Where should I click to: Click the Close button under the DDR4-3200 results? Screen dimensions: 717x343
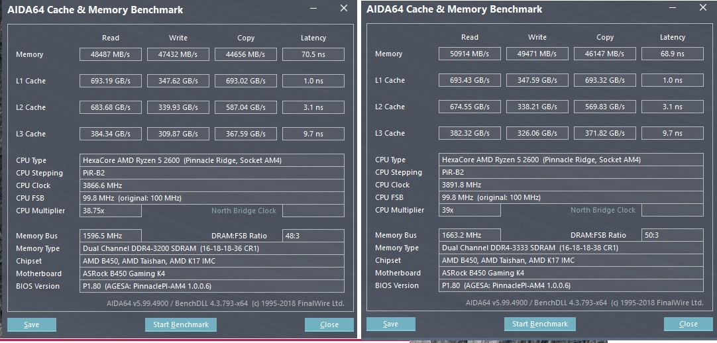coord(329,324)
